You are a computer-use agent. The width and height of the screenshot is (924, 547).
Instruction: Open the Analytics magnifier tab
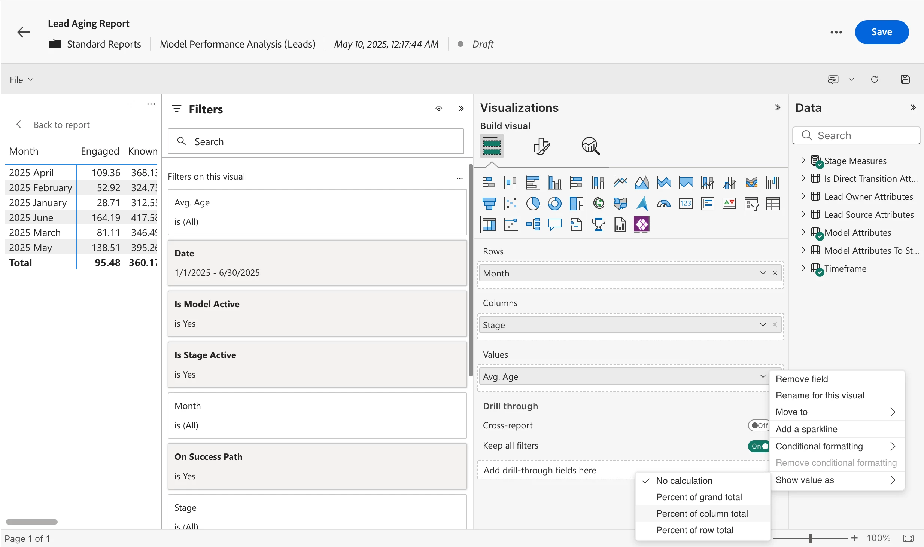[590, 146]
